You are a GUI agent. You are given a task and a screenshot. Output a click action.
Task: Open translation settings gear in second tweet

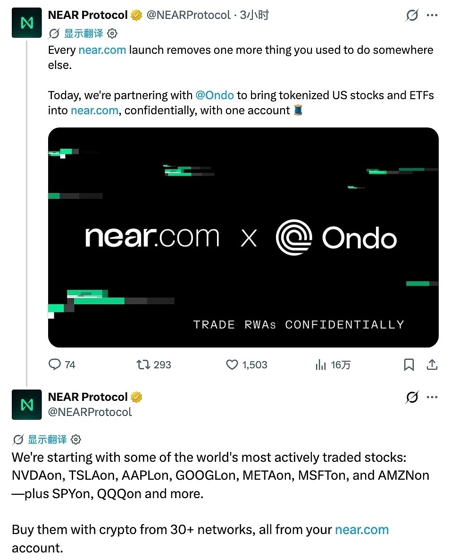tap(76, 439)
